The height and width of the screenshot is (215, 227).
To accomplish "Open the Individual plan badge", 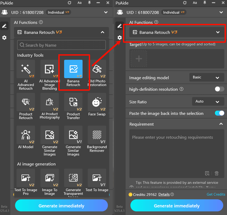I will tap(58, 12).
